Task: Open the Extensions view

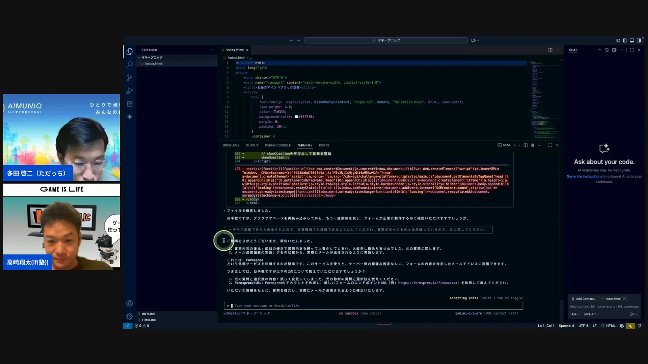Action: pyautogui.click(x=130, y=104)
